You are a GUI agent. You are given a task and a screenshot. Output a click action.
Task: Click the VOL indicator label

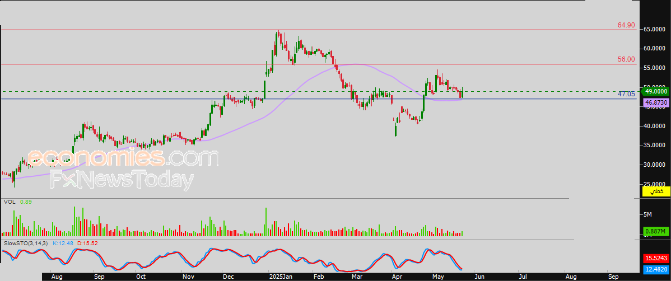coord(9,202)
